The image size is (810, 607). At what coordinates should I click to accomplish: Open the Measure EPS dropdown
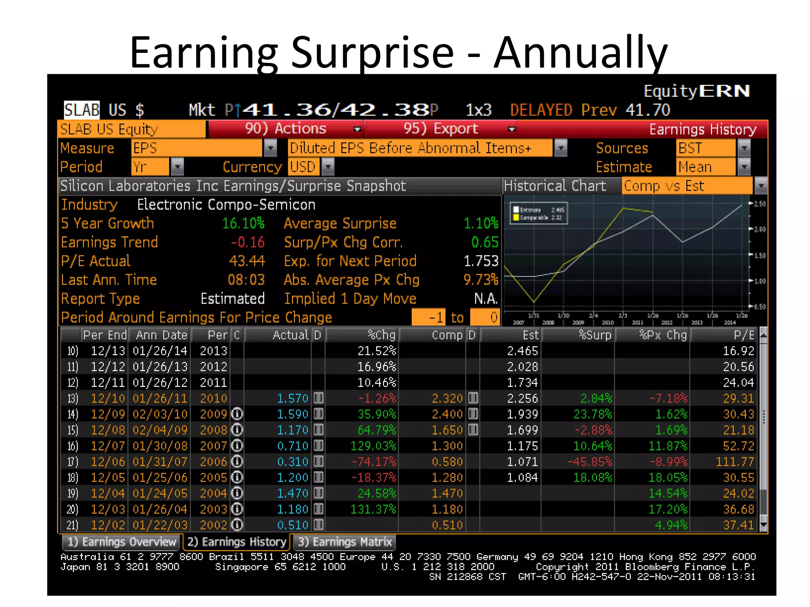tap(270, 148)
